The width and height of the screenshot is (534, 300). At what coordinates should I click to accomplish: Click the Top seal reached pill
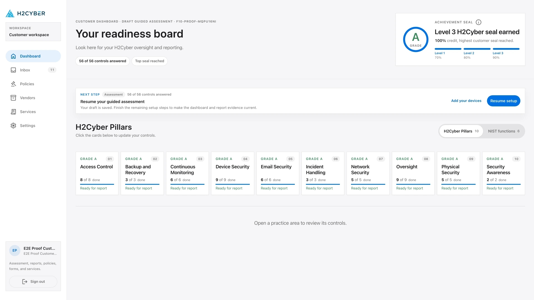(150, 61)
